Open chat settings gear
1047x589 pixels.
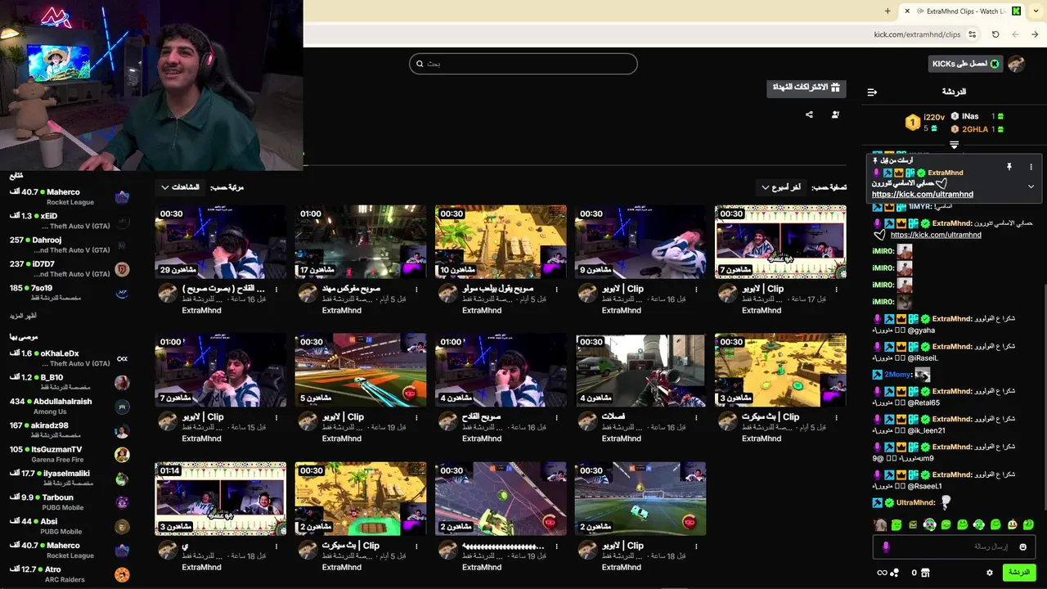click(989, 573)
